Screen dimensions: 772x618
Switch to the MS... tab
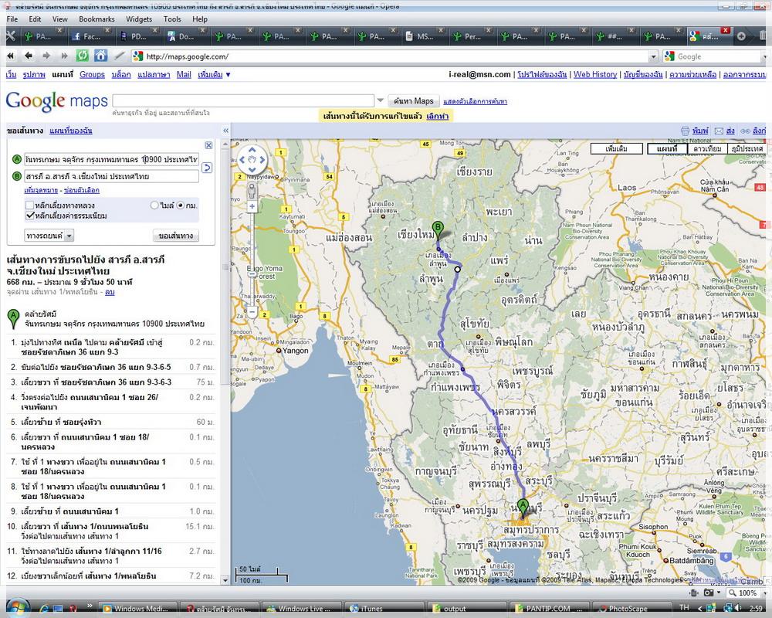(424, 36)
